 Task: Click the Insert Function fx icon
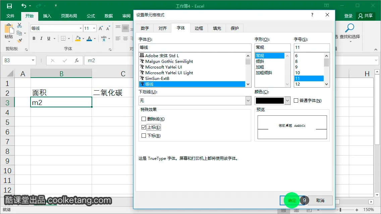point(77,60)
